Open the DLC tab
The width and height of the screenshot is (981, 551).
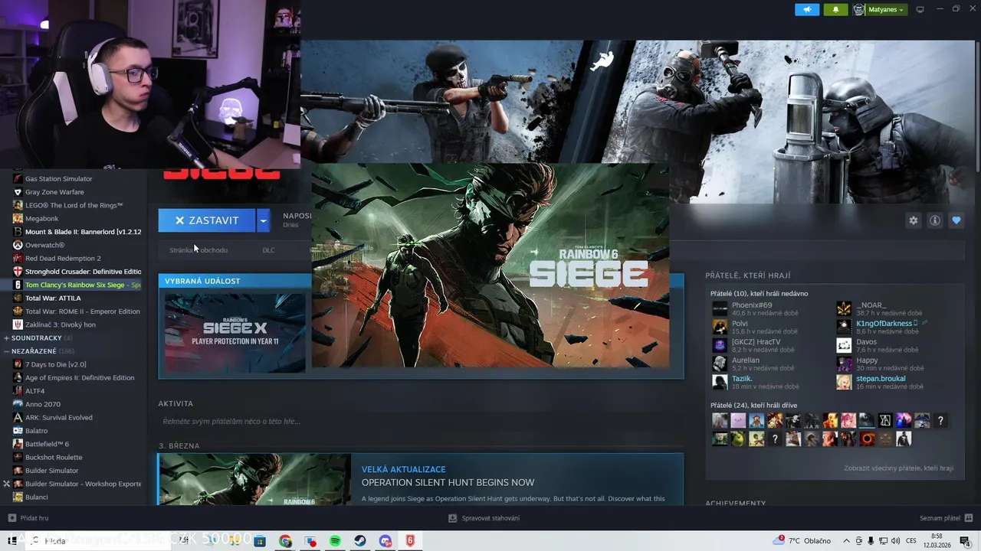268,250
